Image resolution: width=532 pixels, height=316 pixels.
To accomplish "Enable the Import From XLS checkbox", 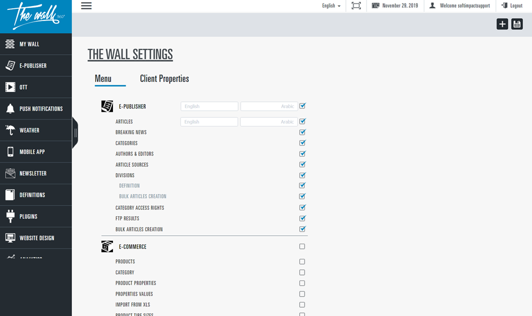I will pyautogui.click(x=302, y=304).
